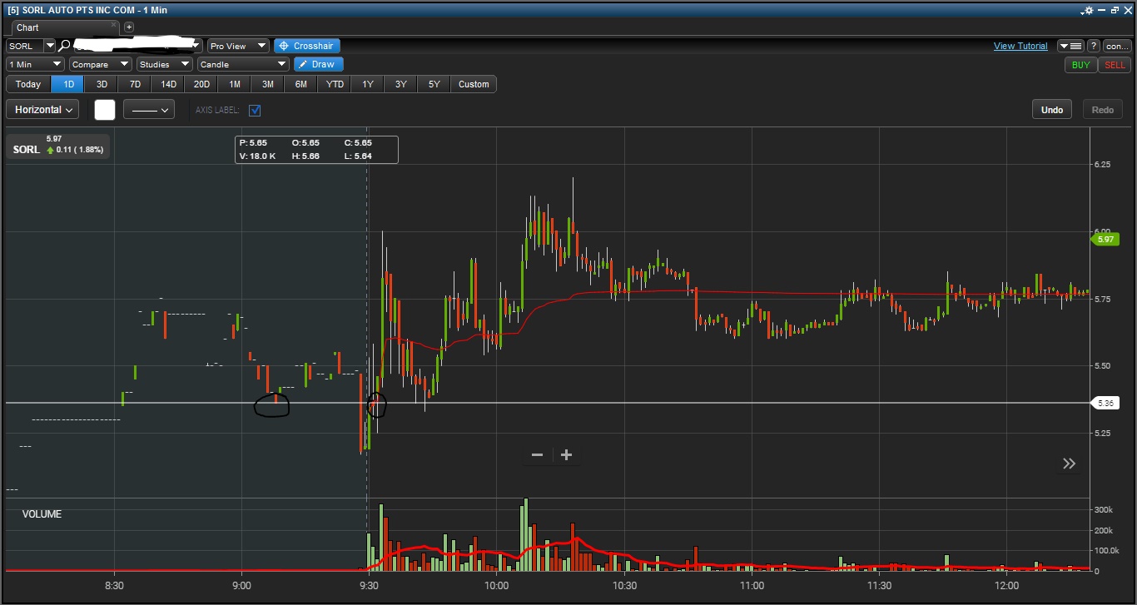Click the 300k volume axis label
Viewport: 1137px width, 605px height.
point(1104,509)
